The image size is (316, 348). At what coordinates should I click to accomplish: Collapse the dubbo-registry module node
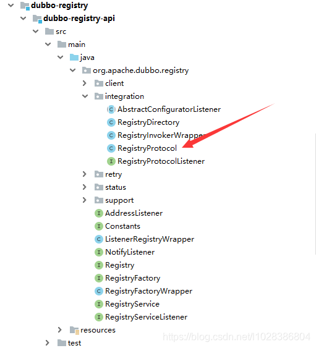(x=11, y=5)
